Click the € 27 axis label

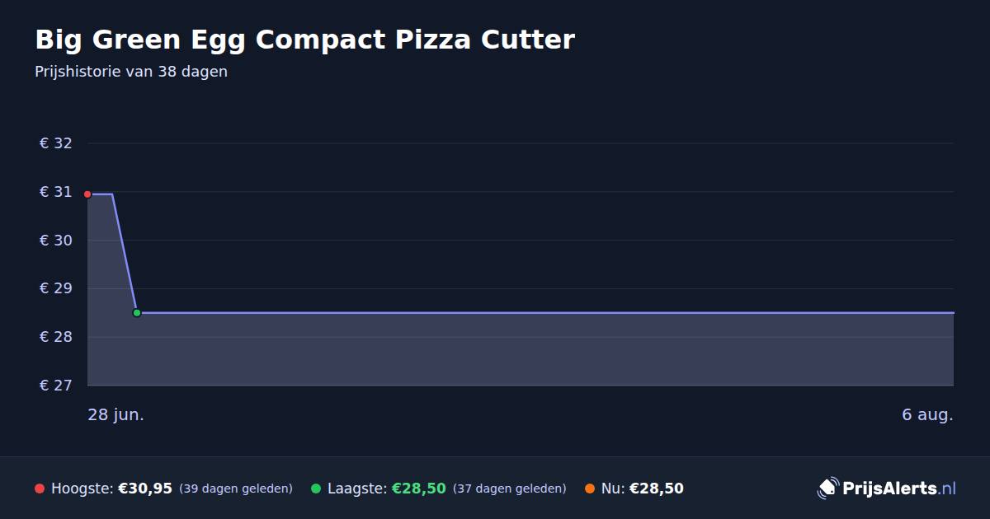[56, 386]
